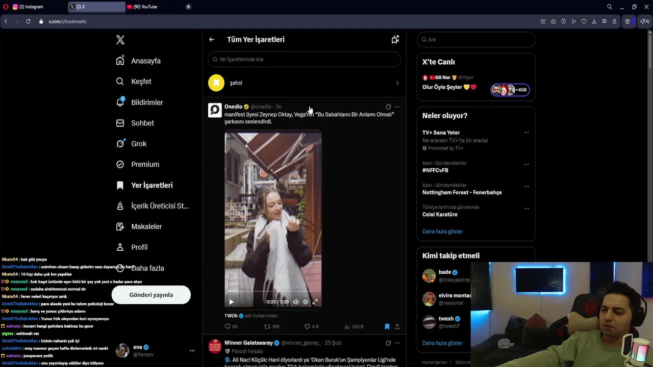This screenshot has height=367, width=653.
Task: Open Anasayfa home page
Action: (138, 61)
